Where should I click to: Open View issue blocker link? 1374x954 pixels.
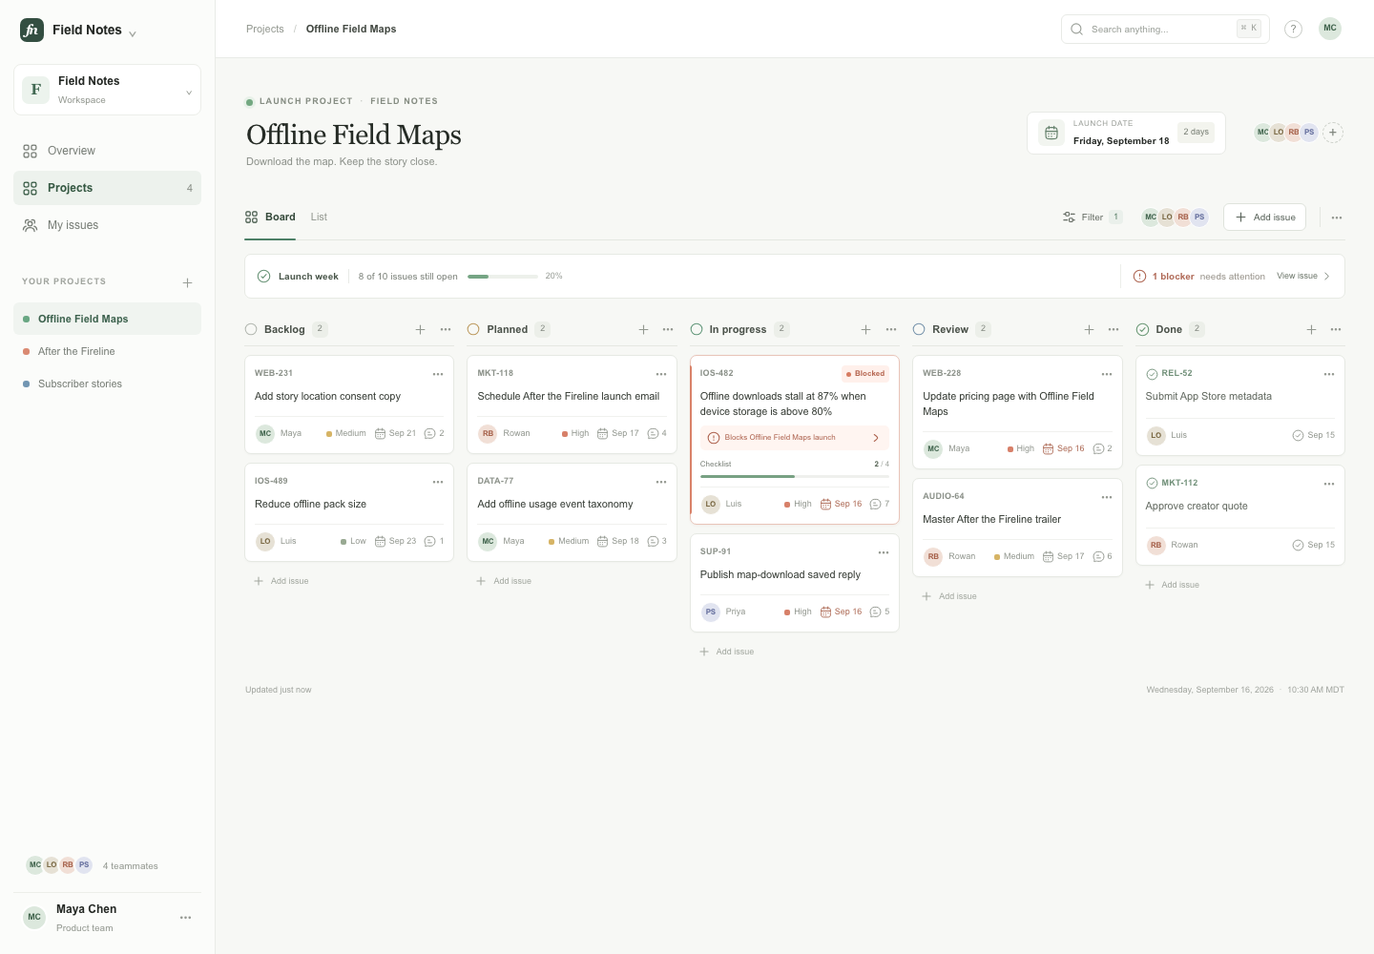point(1303,277)
